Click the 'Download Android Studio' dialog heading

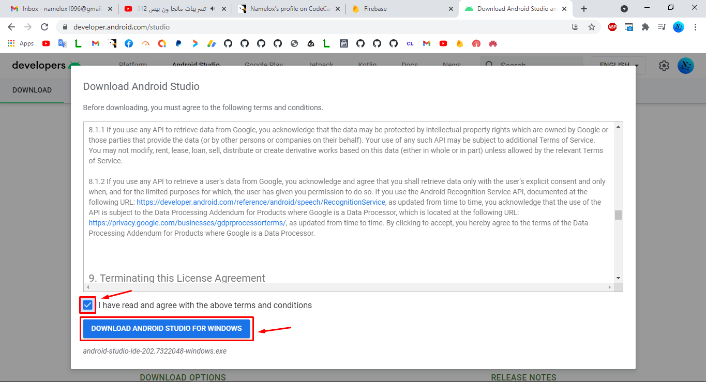(141, 86)
